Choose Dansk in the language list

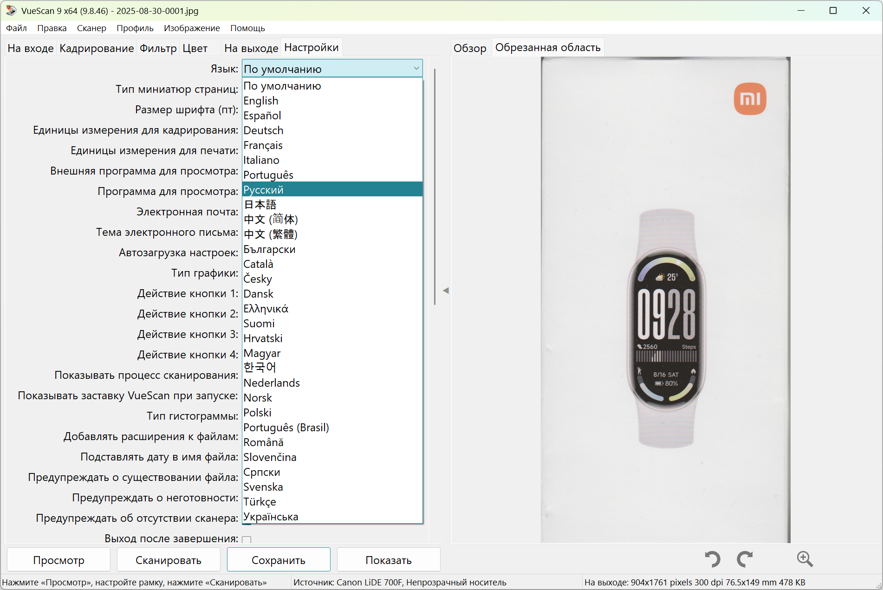coord(332,294)
